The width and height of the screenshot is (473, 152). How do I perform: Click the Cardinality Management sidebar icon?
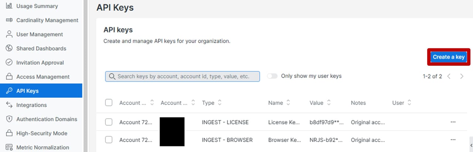(x=9, y=20)
